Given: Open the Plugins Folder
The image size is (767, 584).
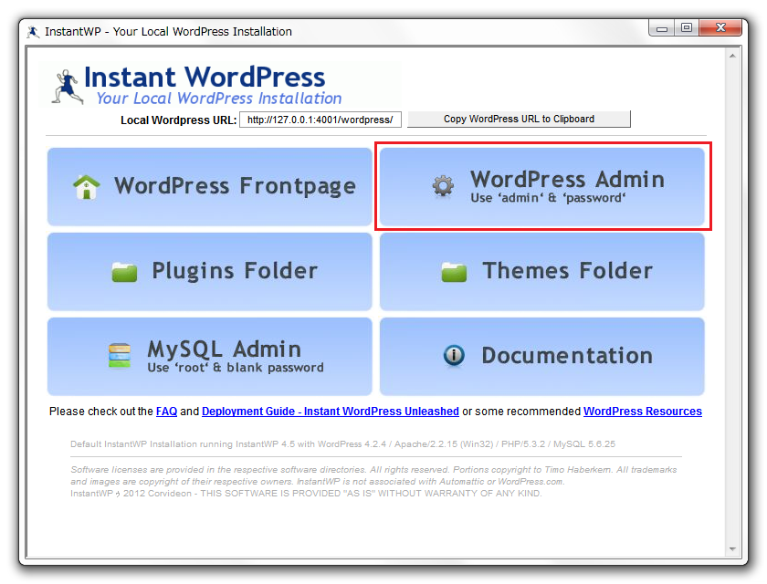Looking at the screenshot, I should [210, 272].
